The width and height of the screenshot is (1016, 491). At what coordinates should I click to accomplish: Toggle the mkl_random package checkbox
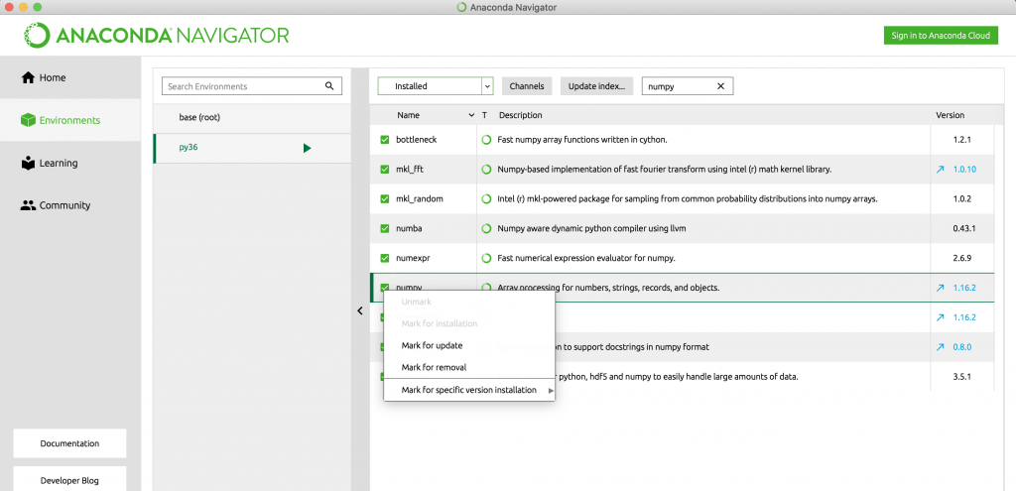tap(385, 198)
